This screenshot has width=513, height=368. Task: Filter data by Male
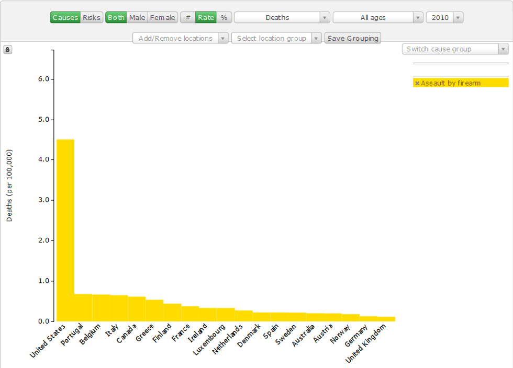[x=137, y=18]
